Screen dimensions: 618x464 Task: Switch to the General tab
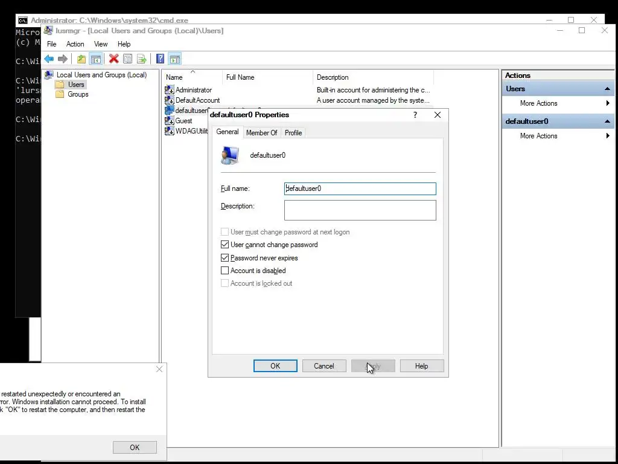[228, 132]
